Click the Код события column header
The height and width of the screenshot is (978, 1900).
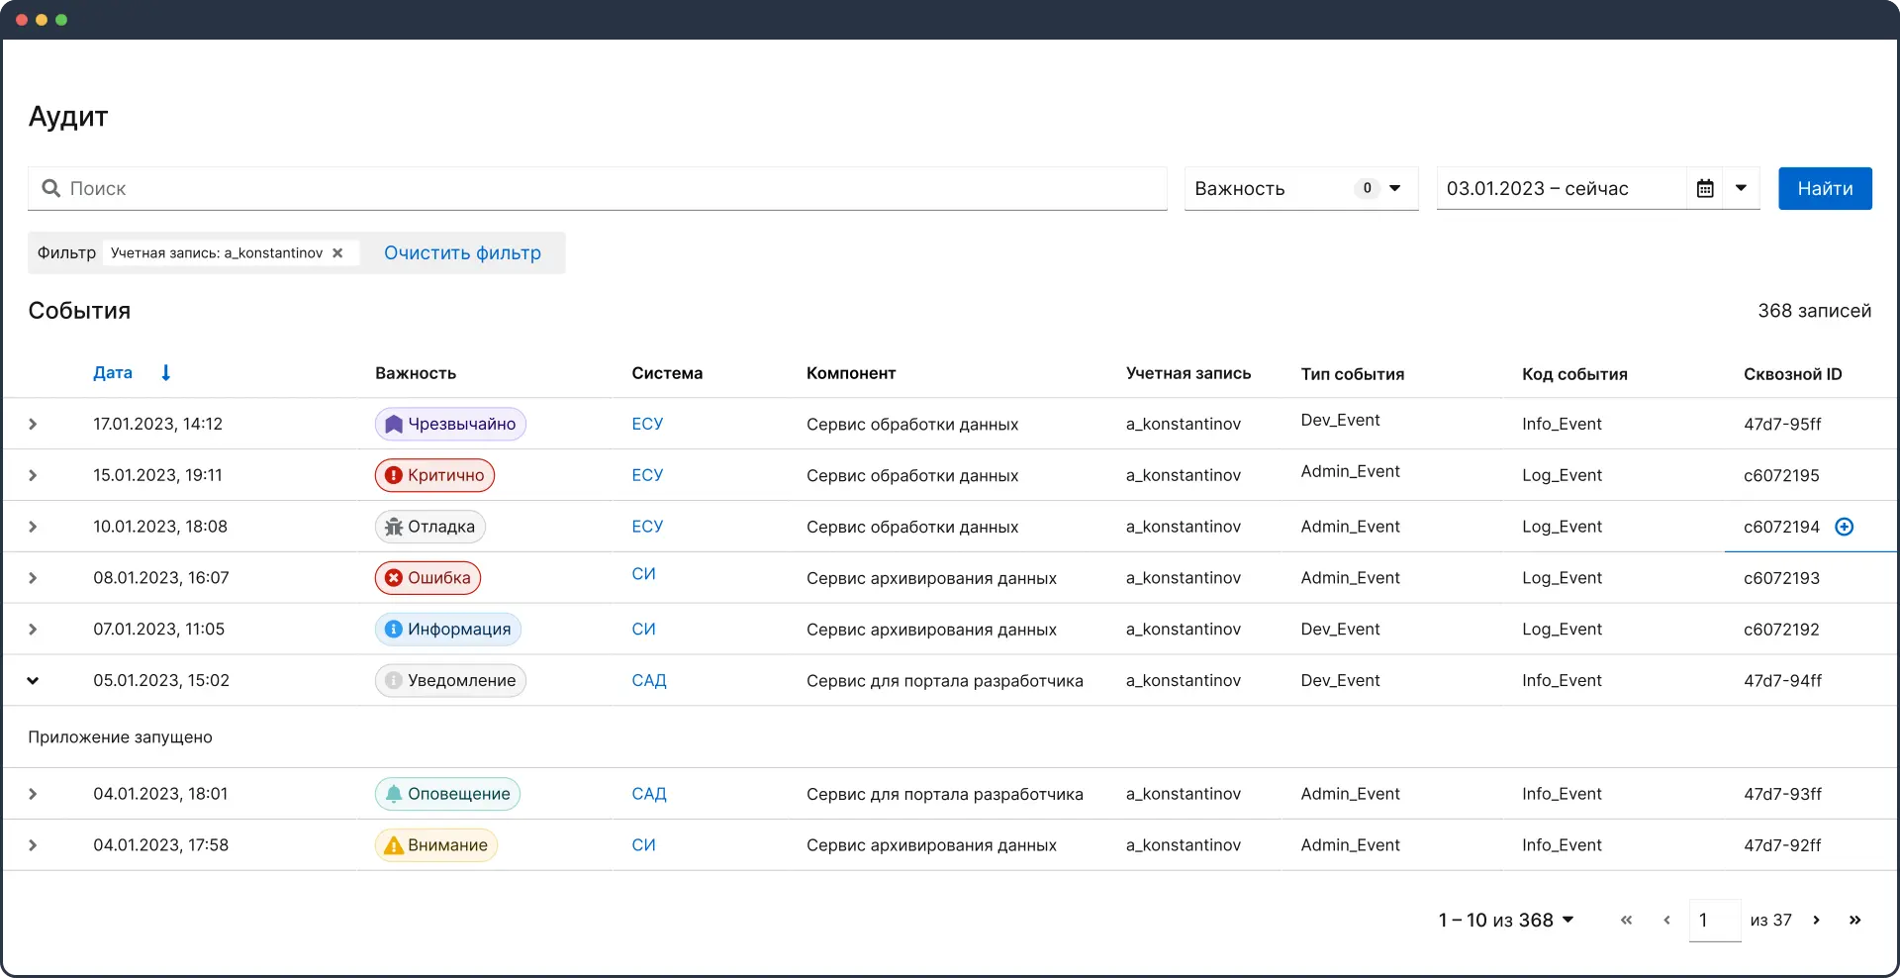coord(1574,374)
